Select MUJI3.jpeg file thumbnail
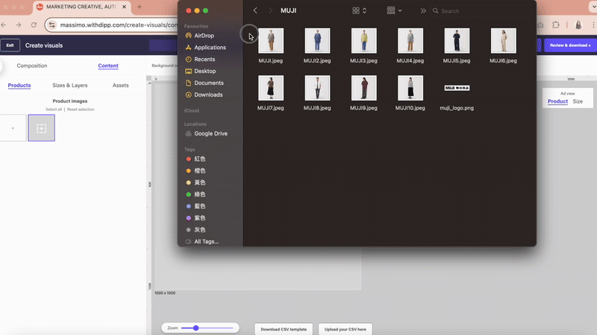 (363, 41)
